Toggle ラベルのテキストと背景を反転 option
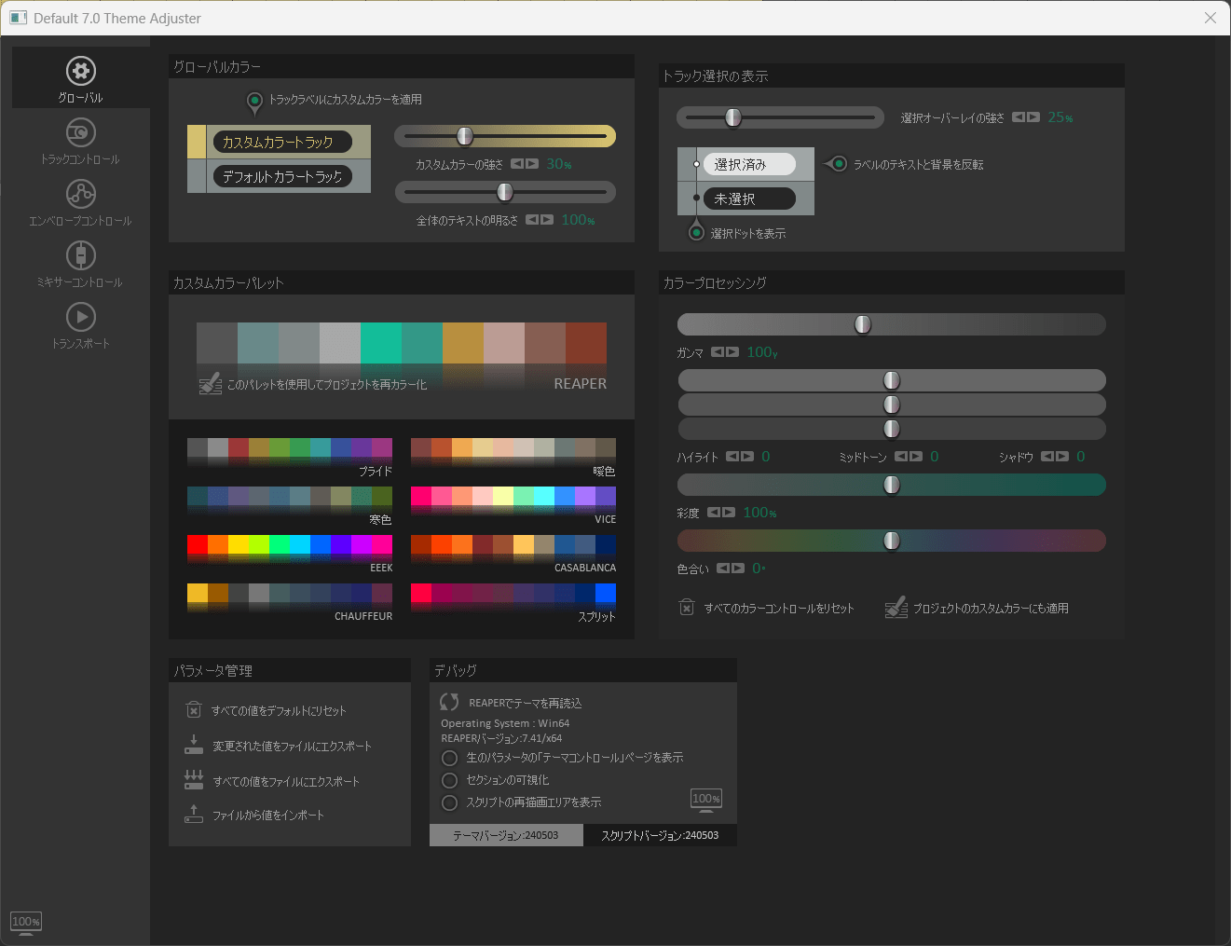This screenshot has width=1231, height=946. point(838,164)
